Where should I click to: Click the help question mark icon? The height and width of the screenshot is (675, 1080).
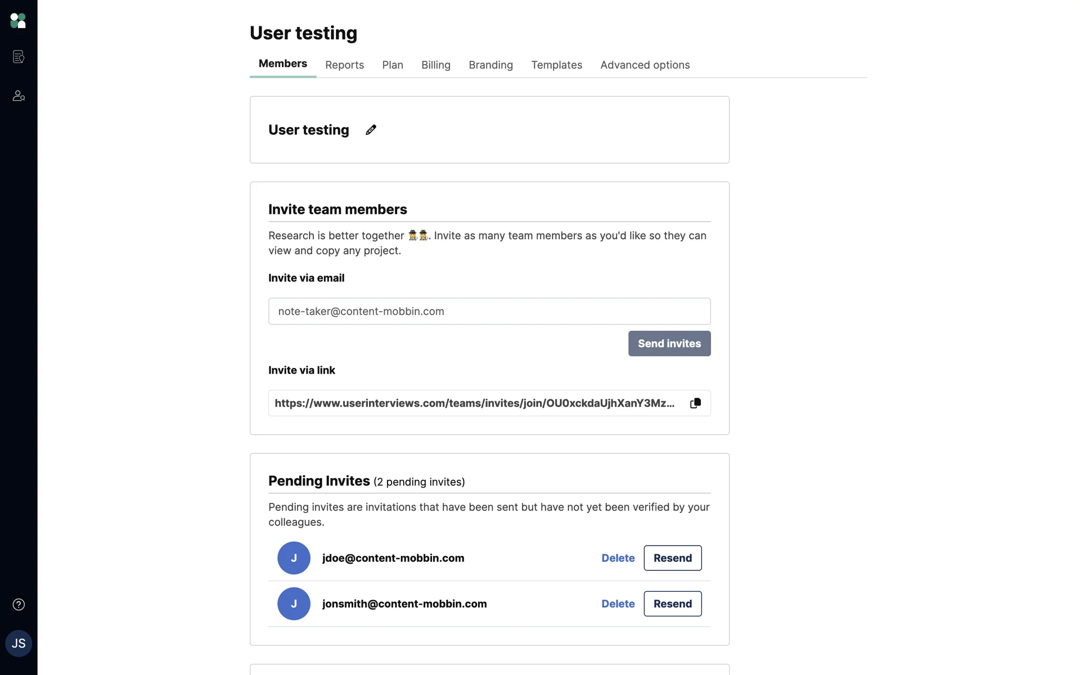(19, 605)
